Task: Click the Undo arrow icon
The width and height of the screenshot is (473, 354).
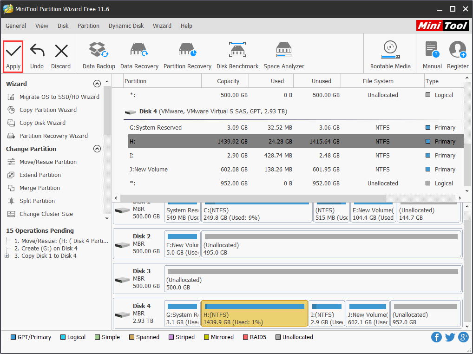Action: (x=37, y=51)
